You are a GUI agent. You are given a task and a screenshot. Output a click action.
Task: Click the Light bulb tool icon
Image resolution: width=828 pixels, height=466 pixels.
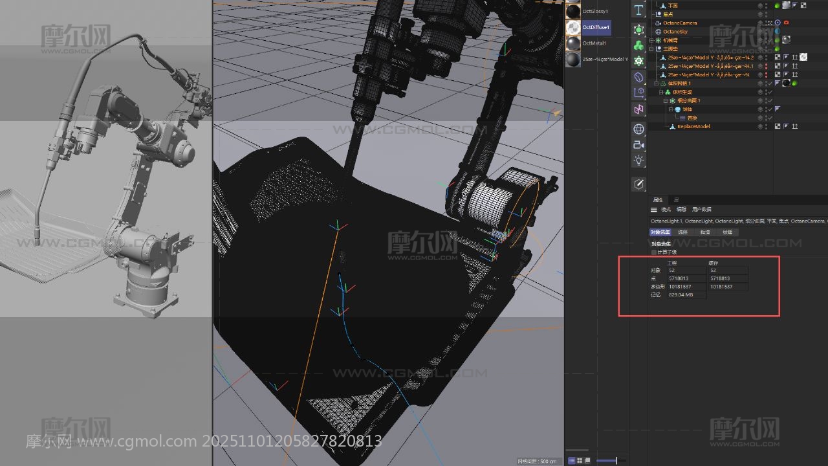tap(638, 161)
